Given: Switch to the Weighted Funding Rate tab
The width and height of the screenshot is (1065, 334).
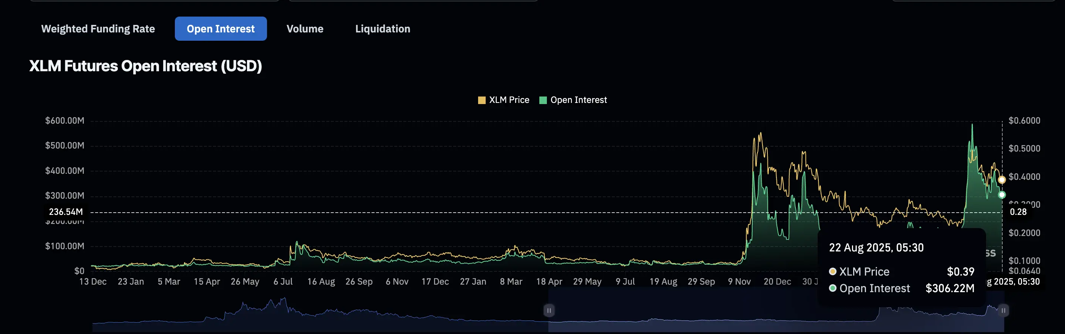Looking at the screenshot, I should 98,29.
